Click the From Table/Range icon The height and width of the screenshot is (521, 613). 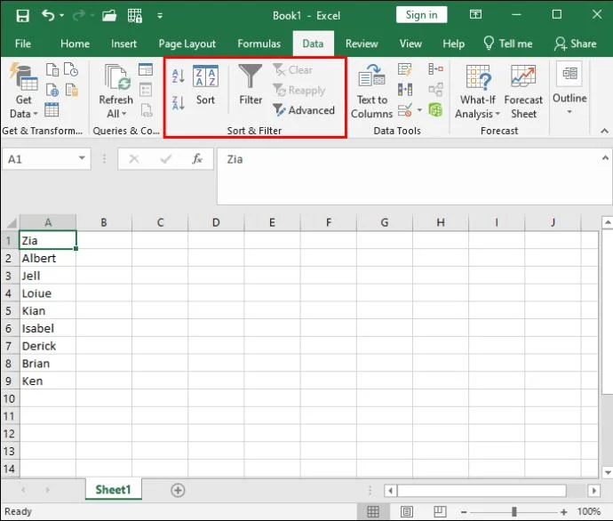[52, 110]
